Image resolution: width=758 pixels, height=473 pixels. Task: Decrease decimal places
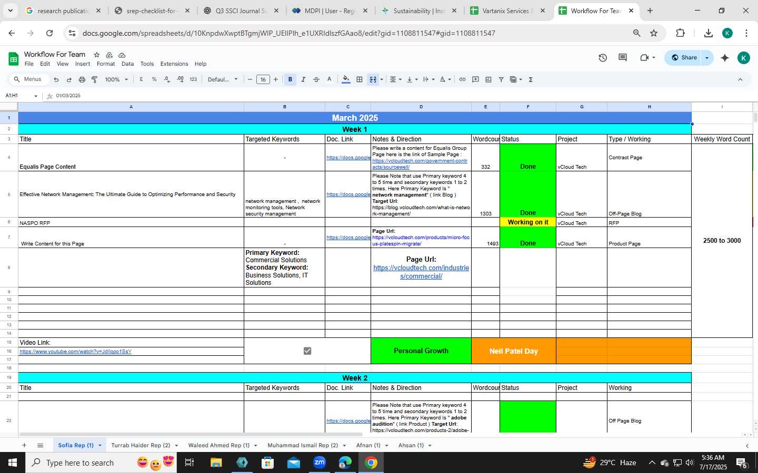pyautogui.click(x=167, y=79)
